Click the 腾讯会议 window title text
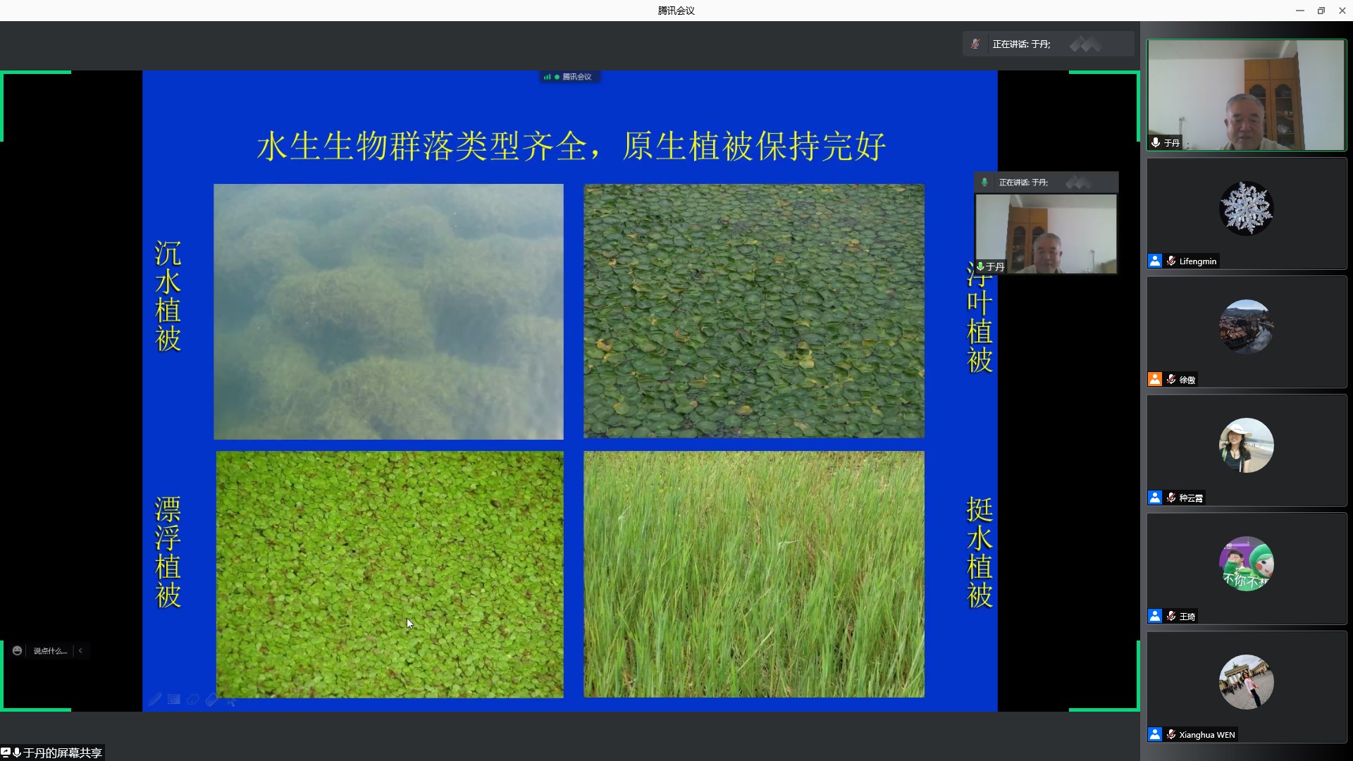 [676, 11]
